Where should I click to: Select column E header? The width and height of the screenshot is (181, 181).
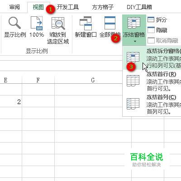(11, 80)
